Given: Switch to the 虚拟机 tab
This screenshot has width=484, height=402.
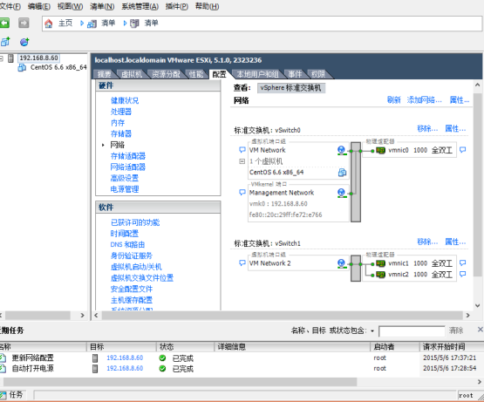Looking at the screenshot, I should click(132, 74).
